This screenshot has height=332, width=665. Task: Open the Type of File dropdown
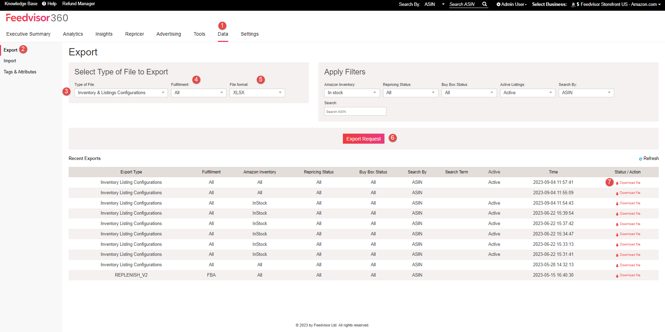[x=121, y=93]
